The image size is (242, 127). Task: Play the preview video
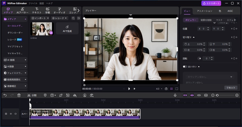[129, 89]
